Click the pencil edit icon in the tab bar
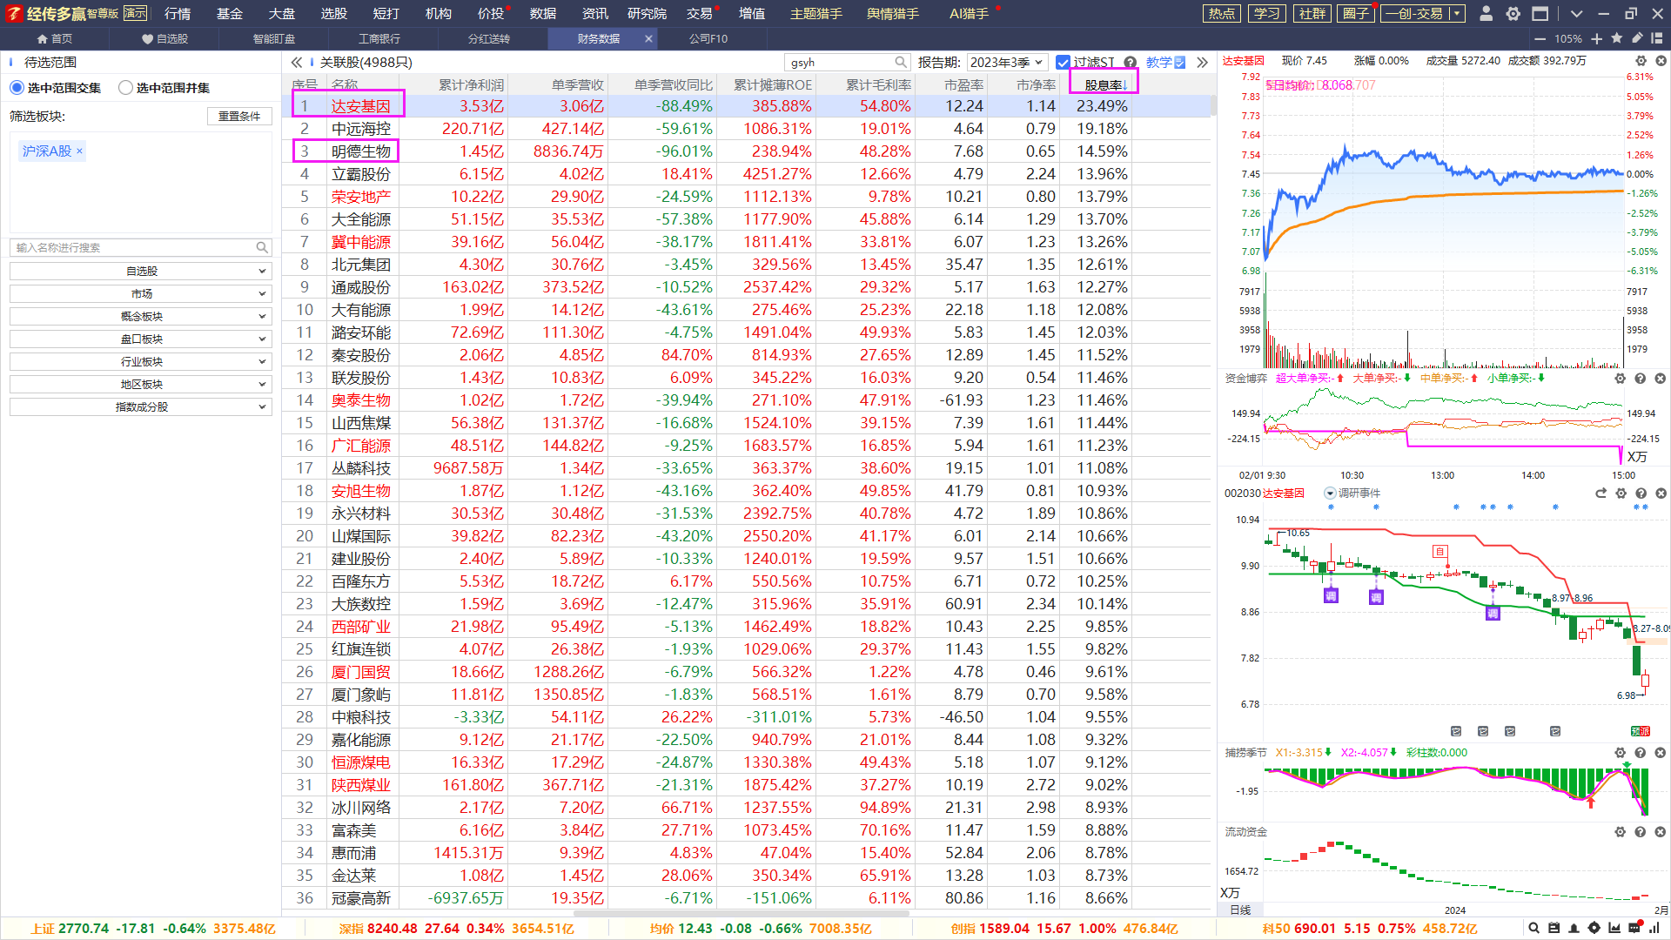Image resolution: width=1671 pixels, height=940 pixels. point(1637,38)
